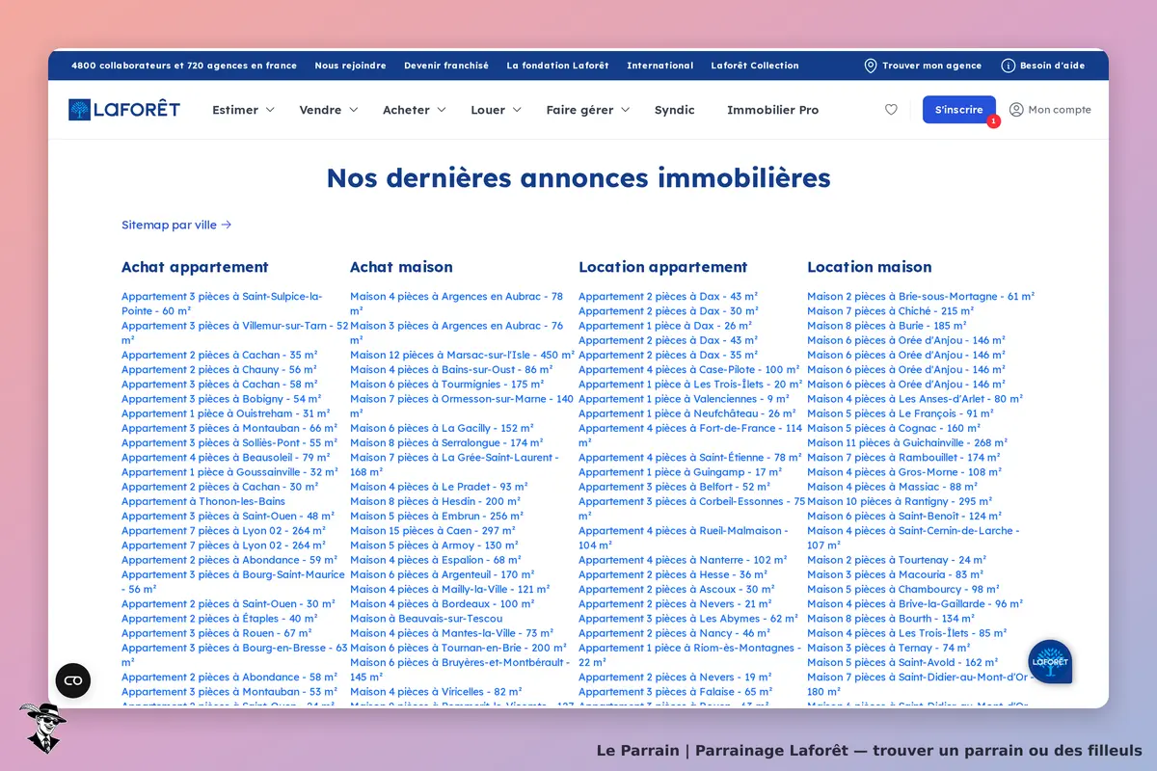Open the Syndic menu item
This screenshot has height=771, width=1157.
point(674,110)
